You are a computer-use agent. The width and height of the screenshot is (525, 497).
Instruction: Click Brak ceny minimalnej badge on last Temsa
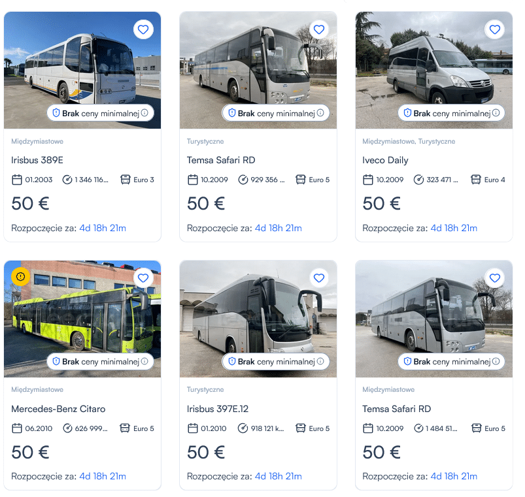tap(451, 362)
